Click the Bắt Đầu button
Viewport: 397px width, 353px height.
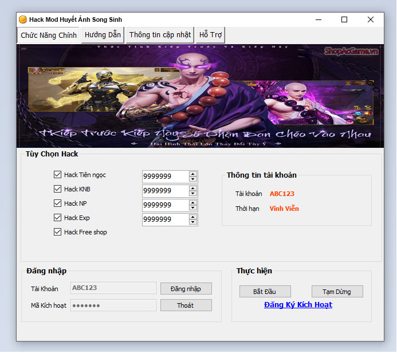click(x=265, y=292)
